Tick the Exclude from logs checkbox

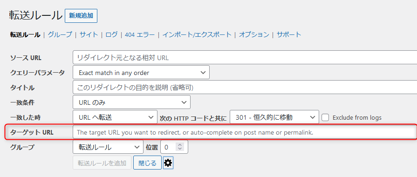326,117
